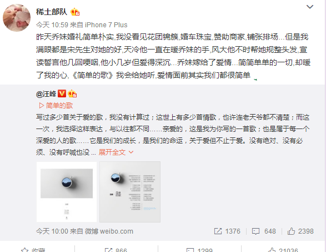Click crown membership badge next to 稀土部队
326x252 pixels.
coord(75,12)
